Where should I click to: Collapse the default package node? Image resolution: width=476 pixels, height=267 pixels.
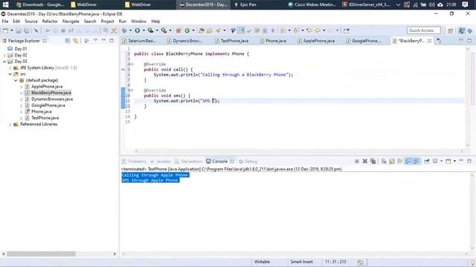16,80
